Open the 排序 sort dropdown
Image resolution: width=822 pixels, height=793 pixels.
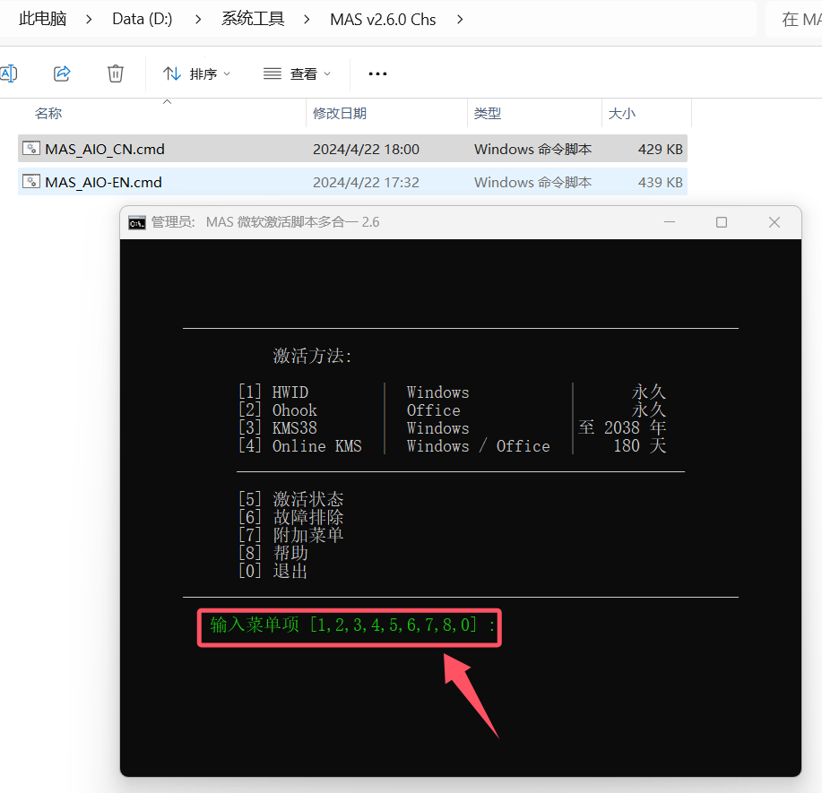pyautogui.click(x=196, y=73)
